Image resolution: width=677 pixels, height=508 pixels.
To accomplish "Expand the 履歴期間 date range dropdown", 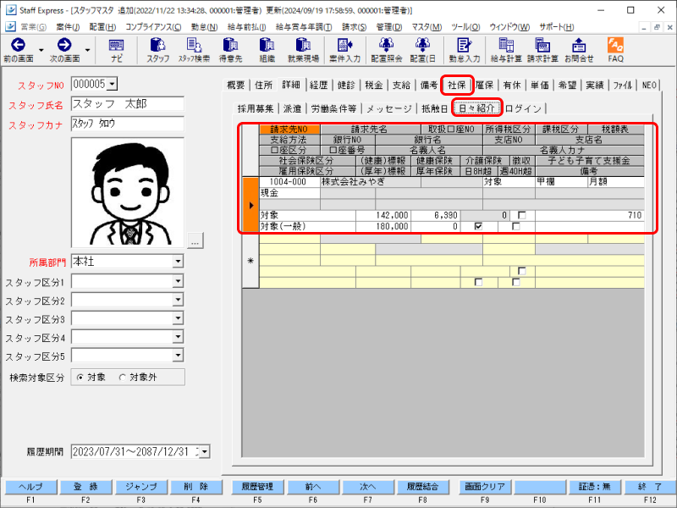I will (x=205, y=452).
